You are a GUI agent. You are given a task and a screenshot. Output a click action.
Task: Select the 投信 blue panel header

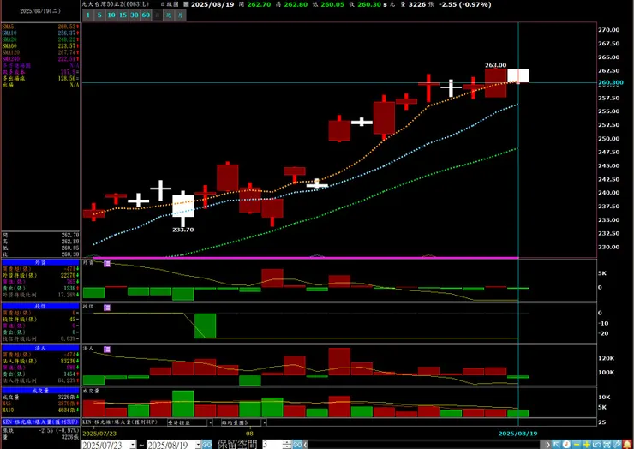pos(40,306)
